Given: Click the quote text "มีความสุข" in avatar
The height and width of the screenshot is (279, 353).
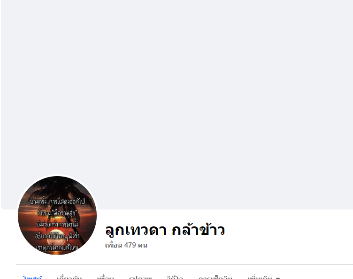Looking at the screenshot, I should (65, 213).
